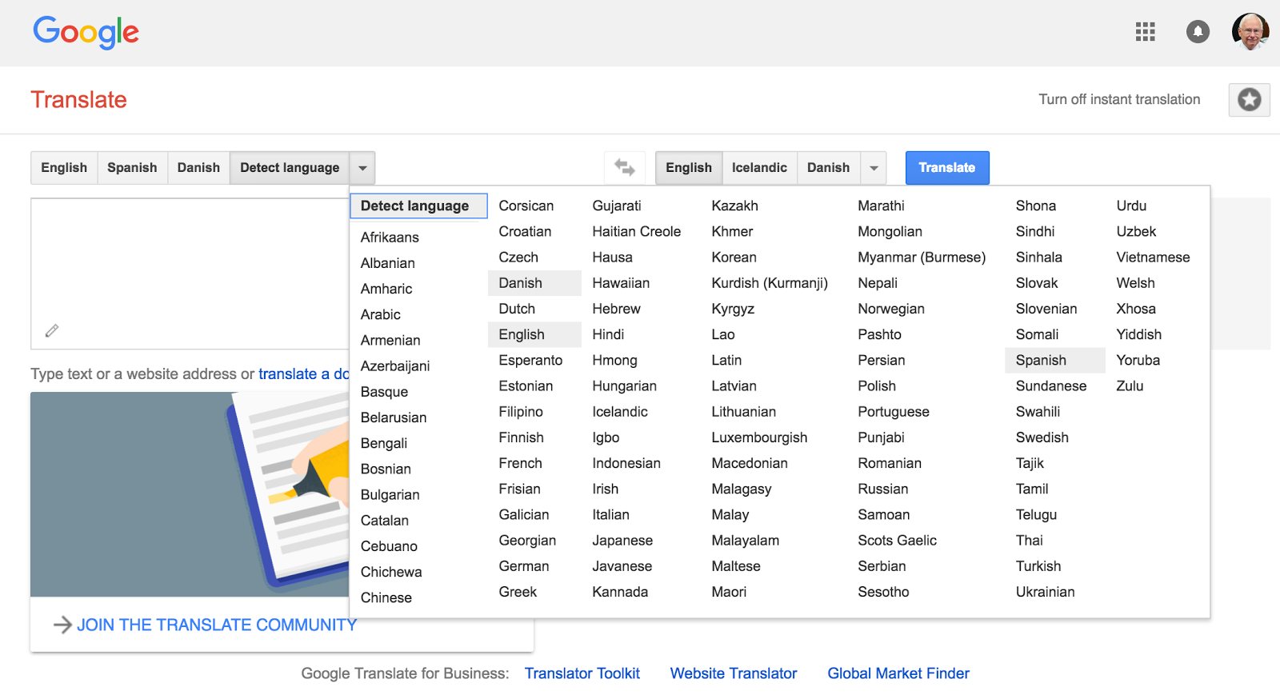Select Italian from the list
Viewport: 1280px width, 695px height.
click(x=610, y=515)
